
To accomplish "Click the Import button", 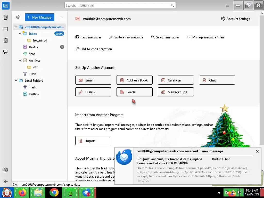I will coord(93,141).
